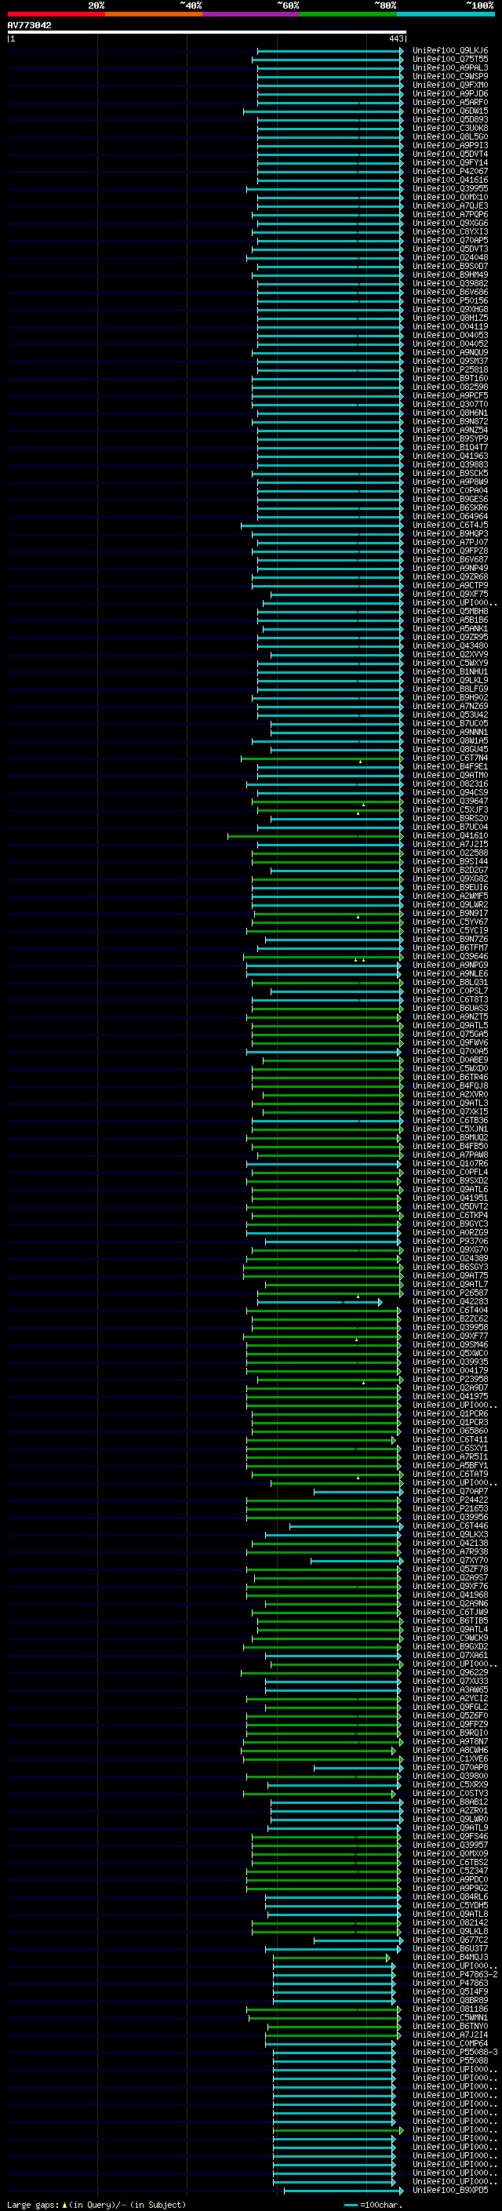The width and height of the screenshot is (502, 2211).
Task: Select label UniRef100_Q9XG82
Action: [450, 879]
